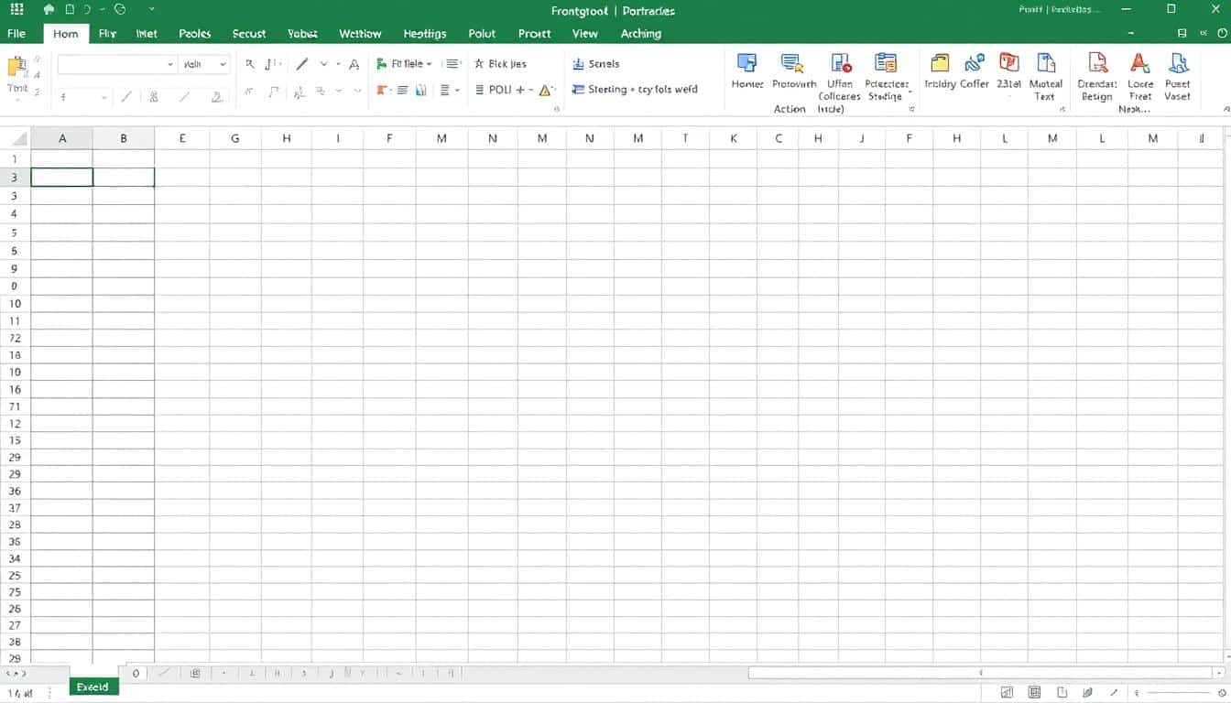The image size is (1231, 703).
Task: Expand the Fil fiele dropdown arrow
Action: tap(429, 64)
